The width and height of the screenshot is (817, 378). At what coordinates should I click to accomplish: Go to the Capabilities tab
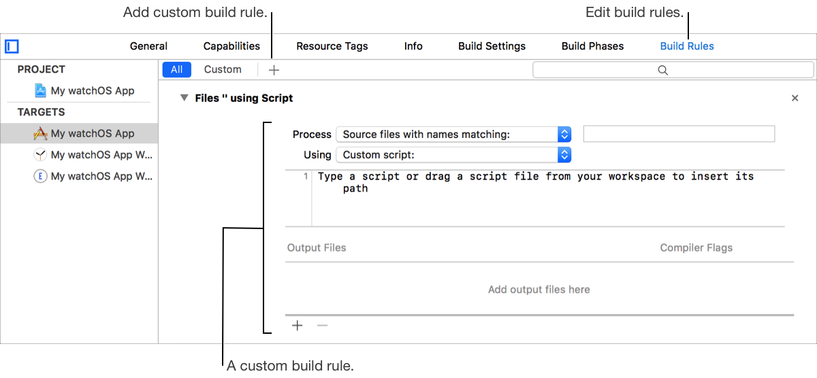click(x=231, y=46)
